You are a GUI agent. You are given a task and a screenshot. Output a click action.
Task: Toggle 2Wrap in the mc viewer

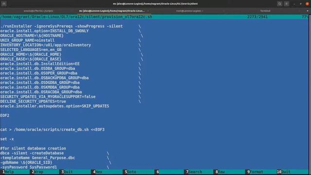pyautogui.click(x=37, y=172)
